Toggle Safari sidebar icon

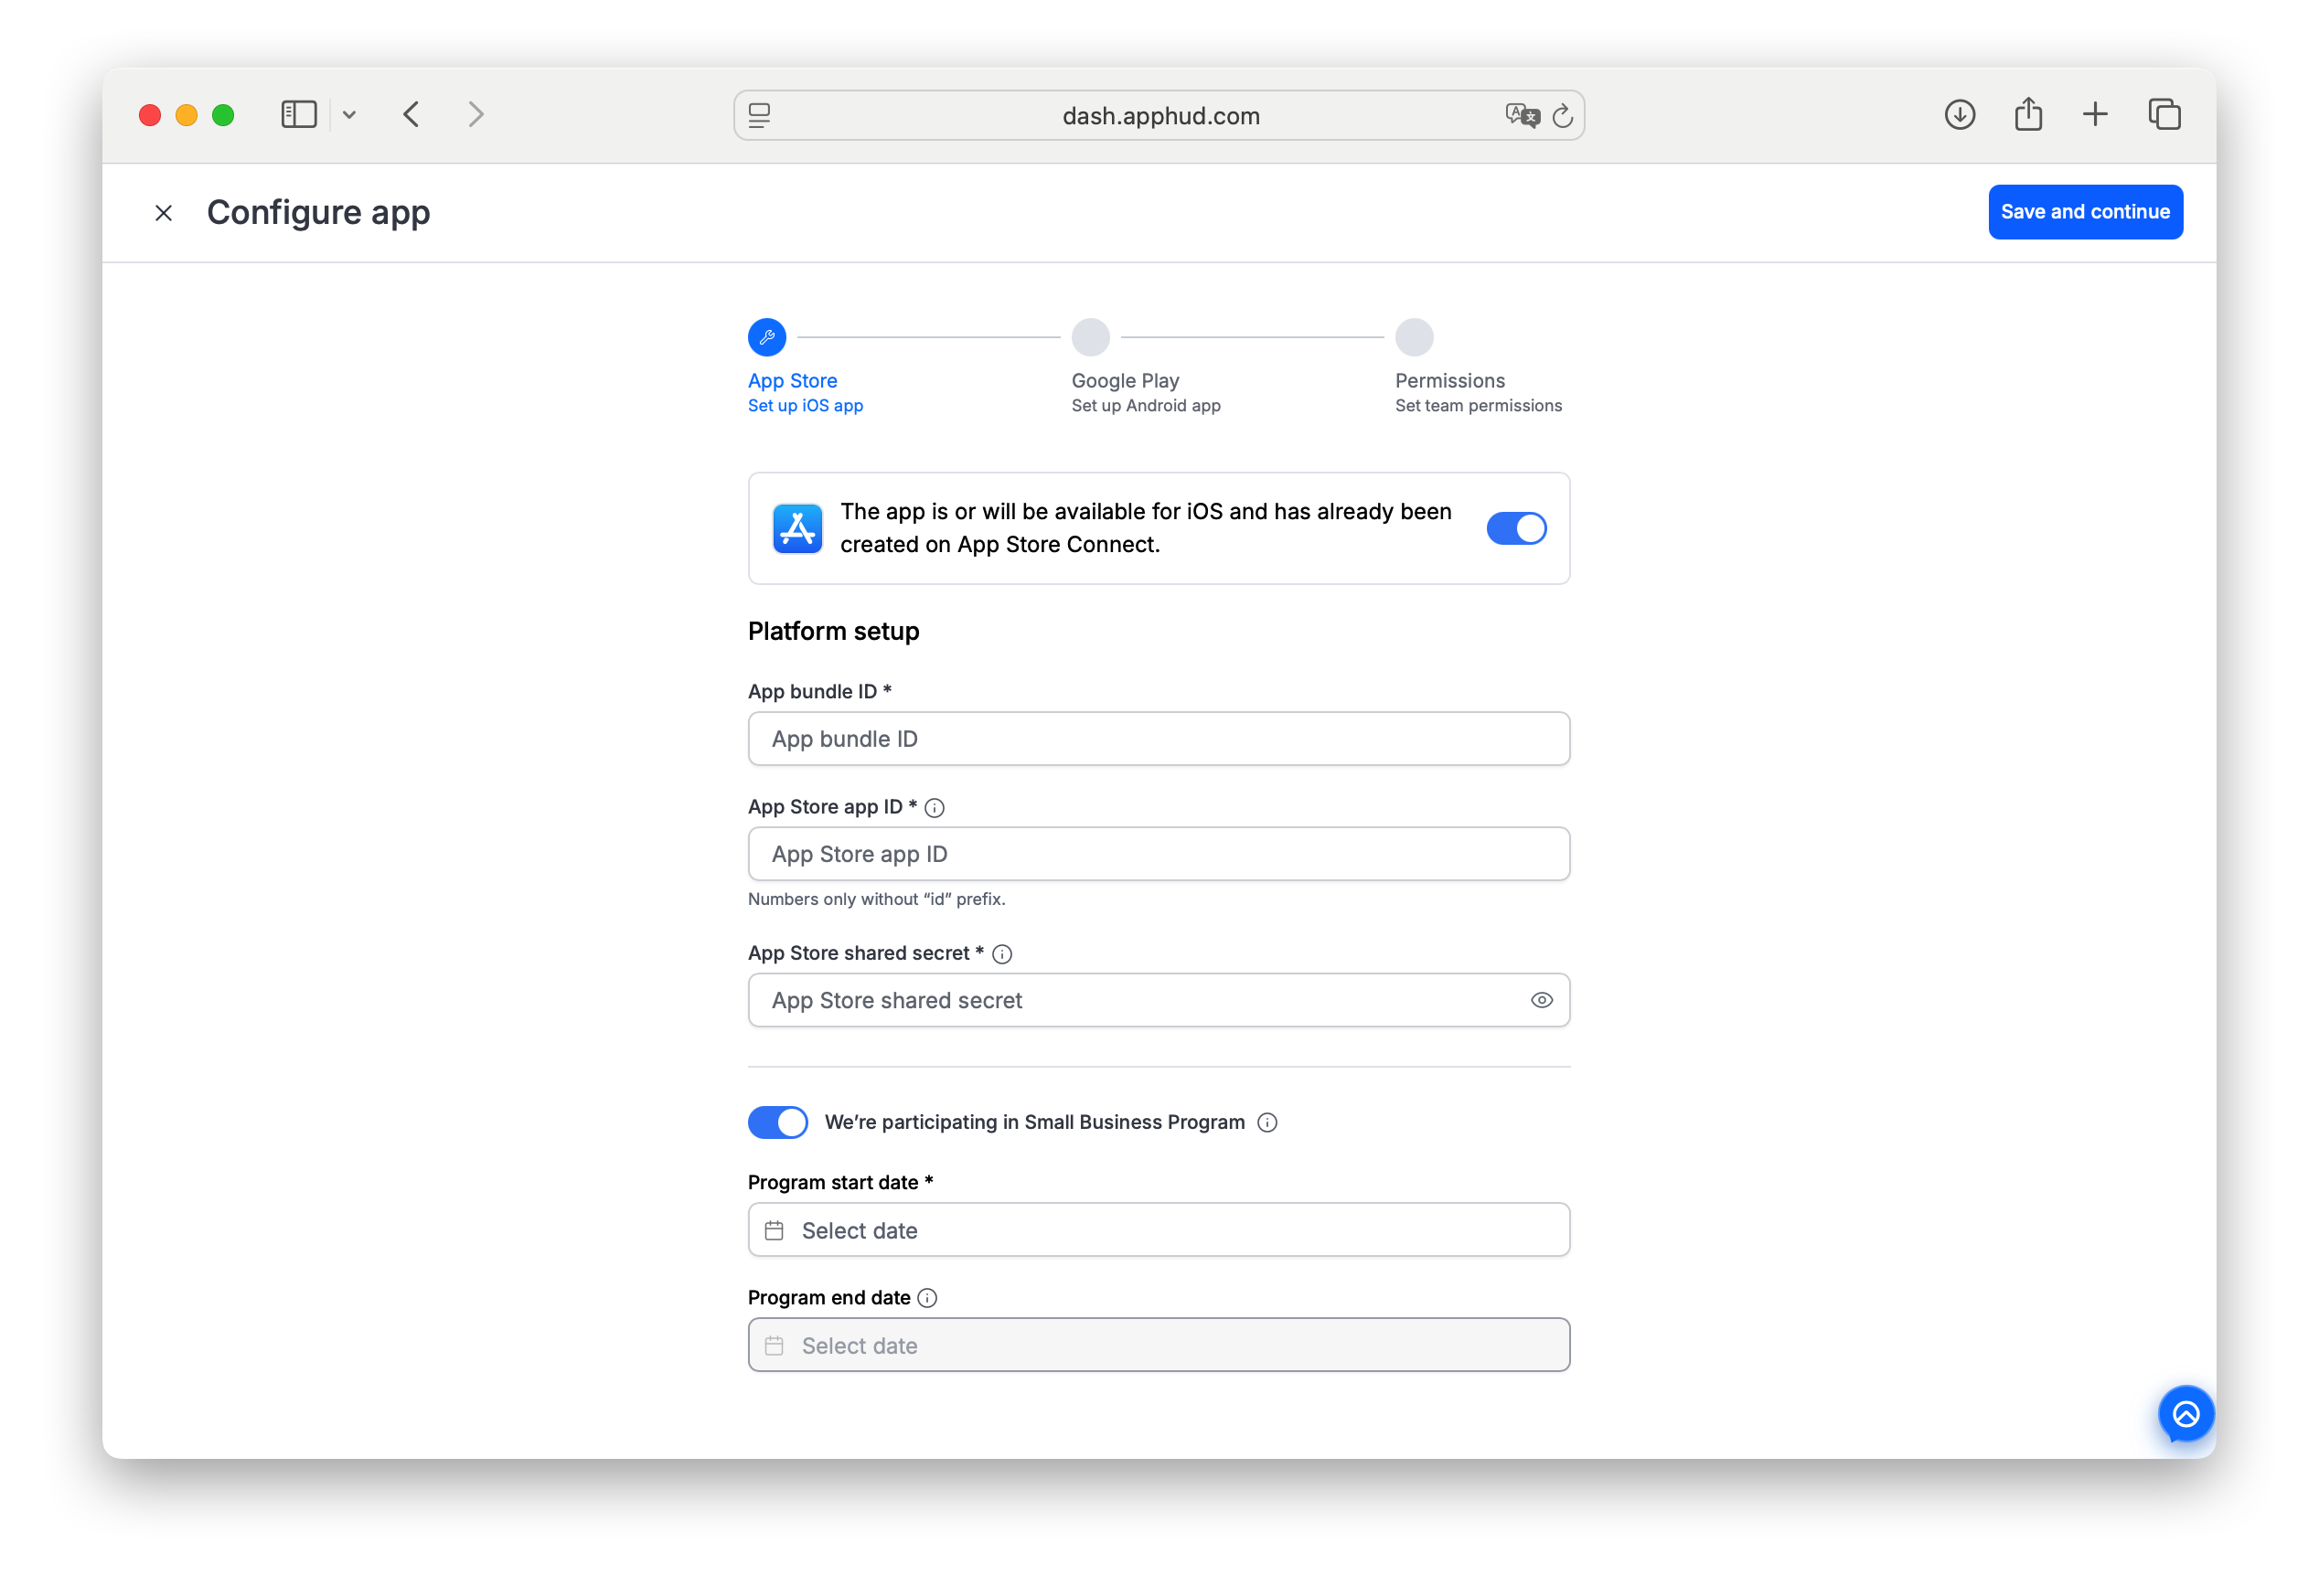click(x=299, y=115)
